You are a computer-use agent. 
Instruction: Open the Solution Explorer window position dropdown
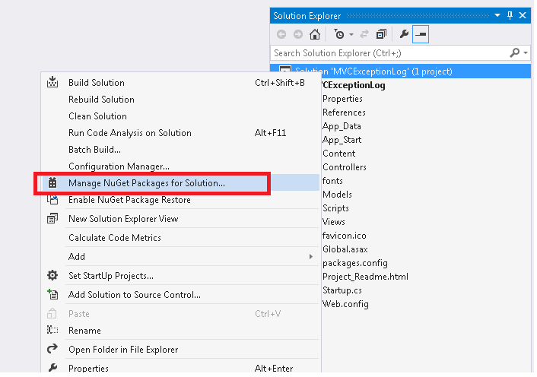tap(498, 15)
